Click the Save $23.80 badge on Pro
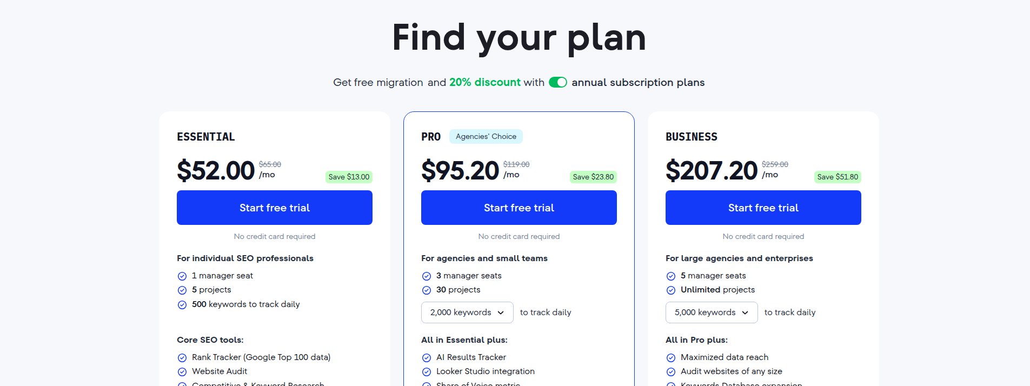The image size is (1030, 386). pyautogui.click(x=593, y=177)
